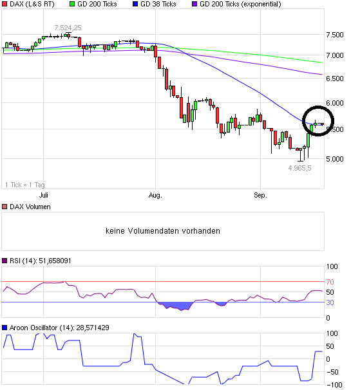
Task: Click the blue Aroon Oscillator legend swatch
Action: [5, 328]
